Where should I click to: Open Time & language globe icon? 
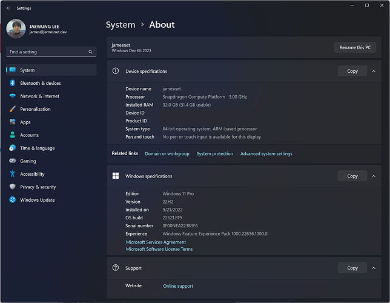coord(13,148)
